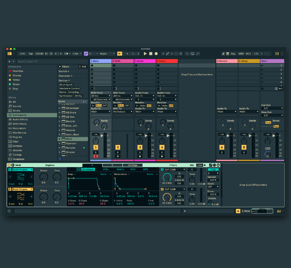Adjust Filter A frequency knob
Screen dimensions: 291x268
167,177
